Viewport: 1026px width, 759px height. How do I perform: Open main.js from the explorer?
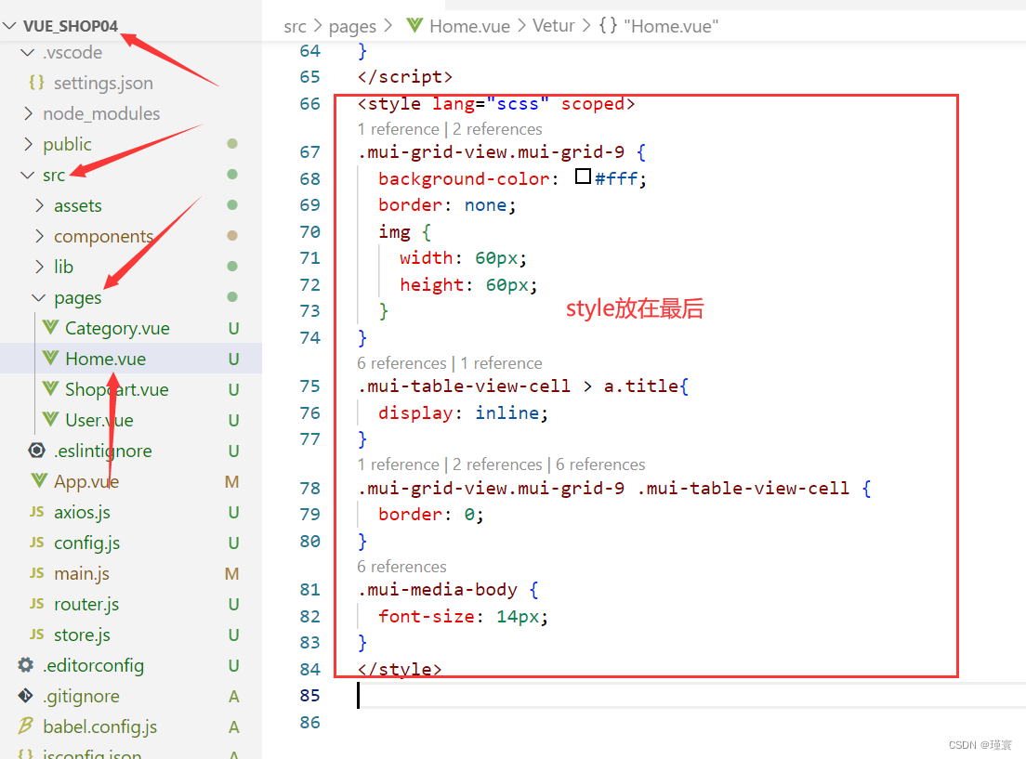(x=82, y=574)
